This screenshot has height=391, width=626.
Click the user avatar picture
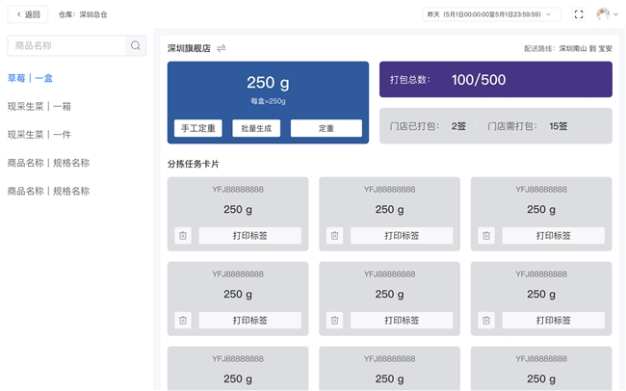point(603,14)
